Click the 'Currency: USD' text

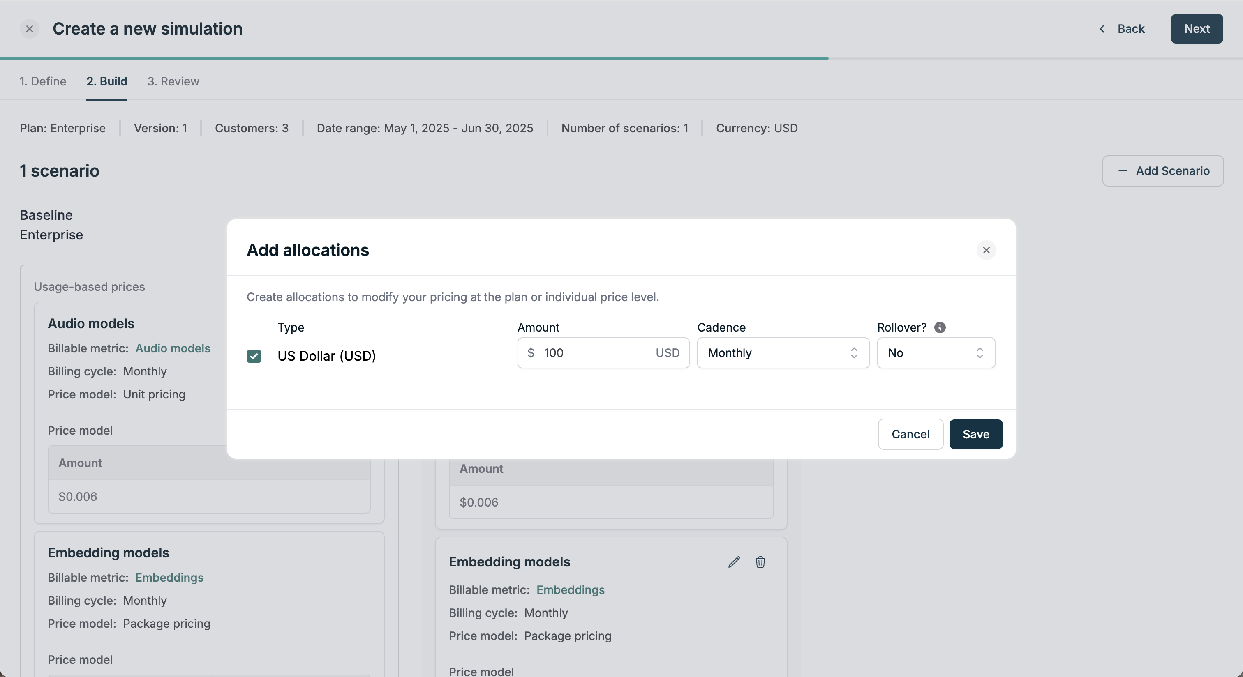coord(757,128)
